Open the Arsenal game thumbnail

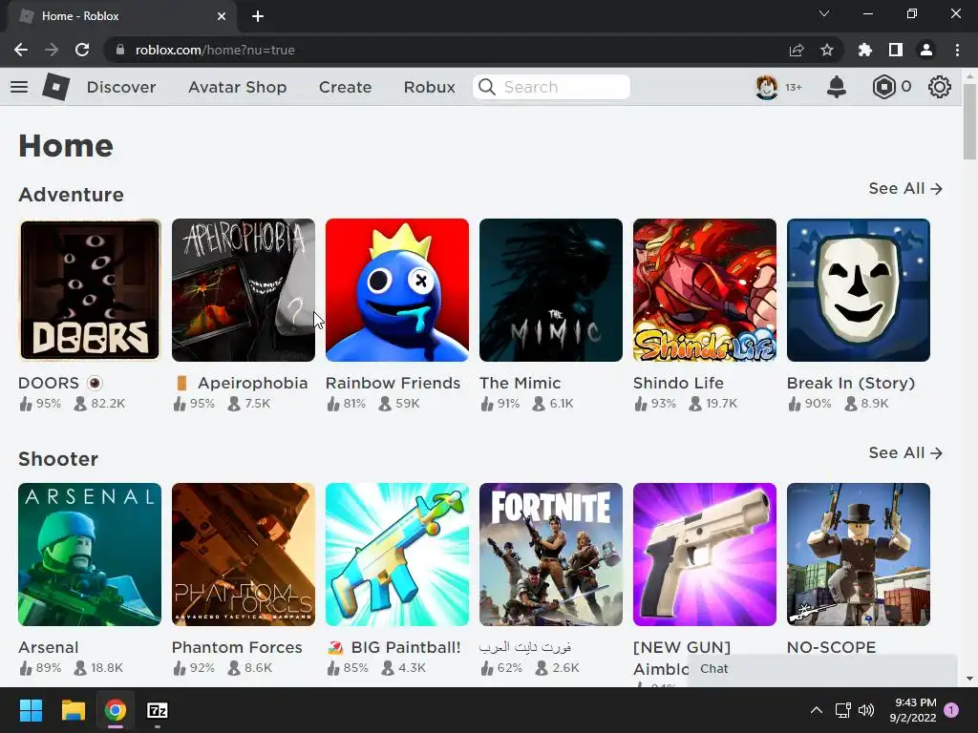[90, 555]
